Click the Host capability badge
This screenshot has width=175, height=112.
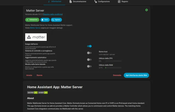click(x=45, y=20)
